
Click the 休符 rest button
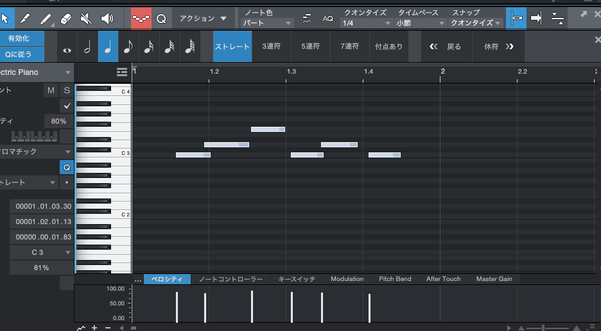coord(498,47)
